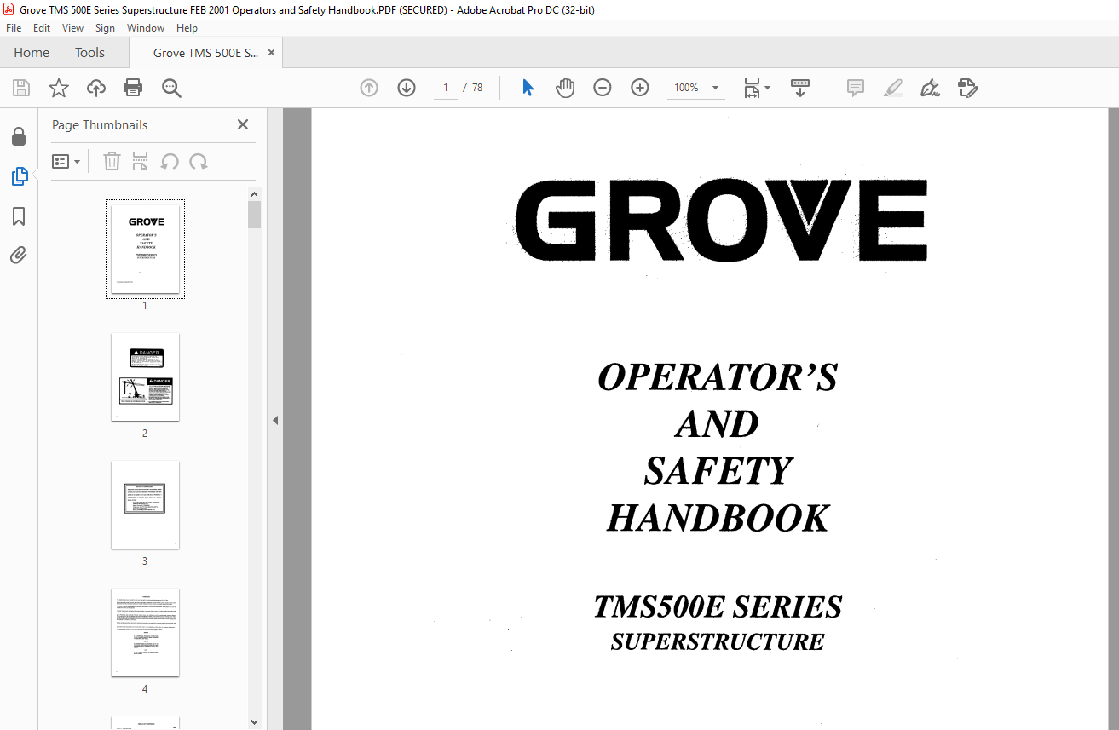Expand the page display options arrow
1119x730 pixels.
(768, 88)
